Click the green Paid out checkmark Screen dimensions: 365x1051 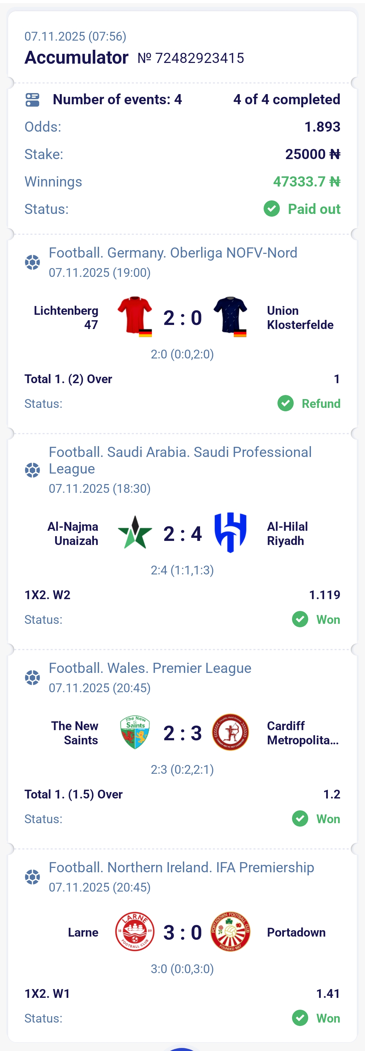tap(272, 209)
